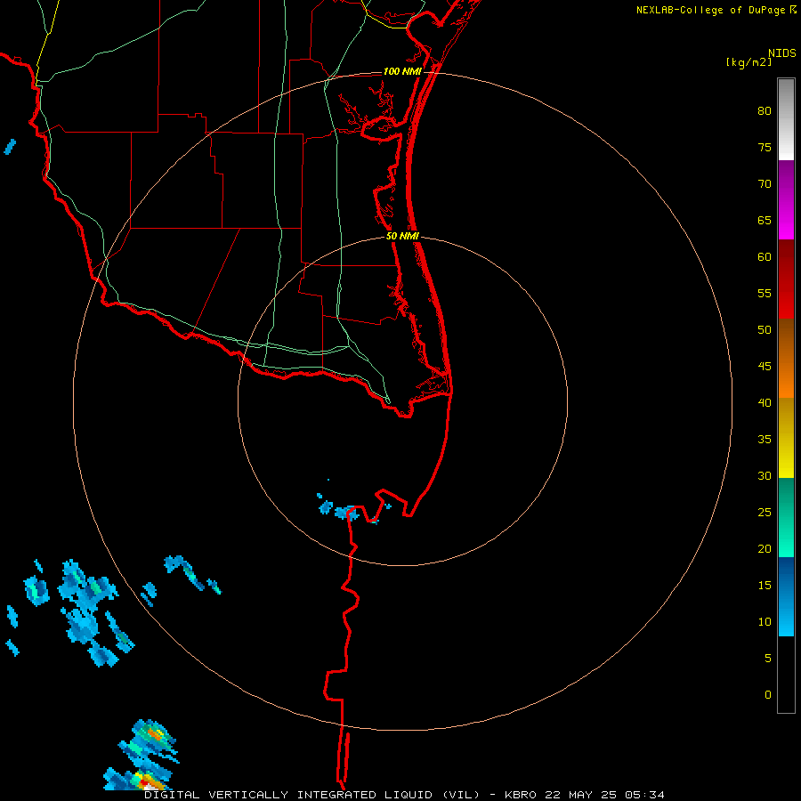Click the magenta-purple segment of color bar
801x801 pixels.
coord(786,199)
